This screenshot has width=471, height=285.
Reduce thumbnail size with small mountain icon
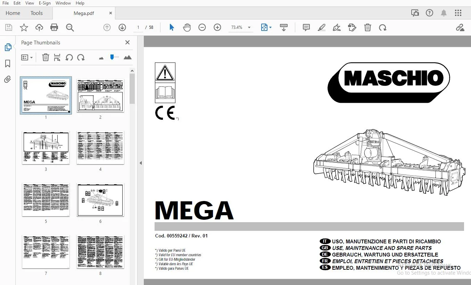coord(101,58)
